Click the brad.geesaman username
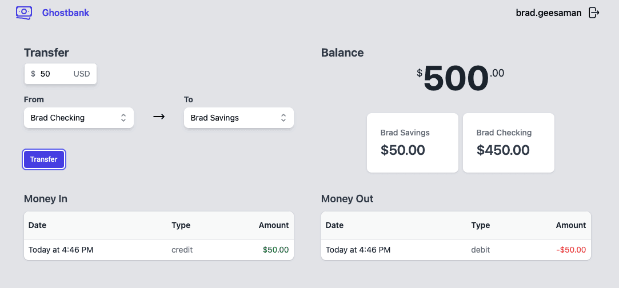The image size is (619, 288). point(548,13)
